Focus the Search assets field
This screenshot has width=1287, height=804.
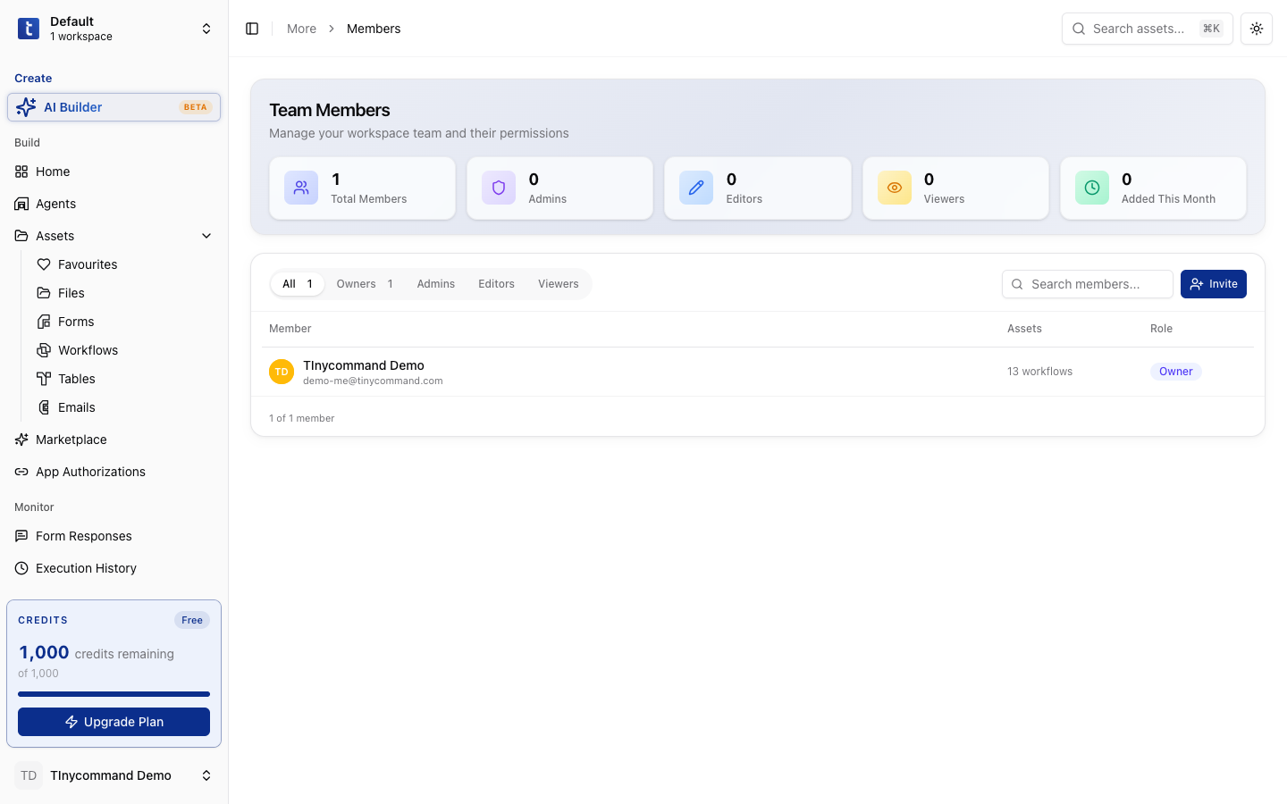point(1147,29)
